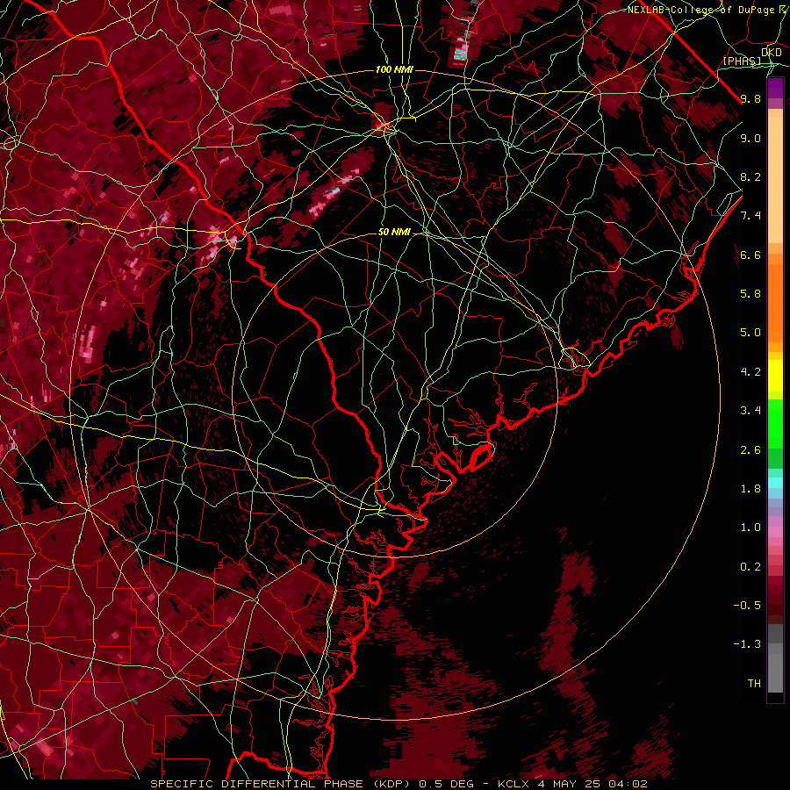Click the 8.2 legend scale value
This screenshot has width=790, height=790.
[x=750, y=176]
